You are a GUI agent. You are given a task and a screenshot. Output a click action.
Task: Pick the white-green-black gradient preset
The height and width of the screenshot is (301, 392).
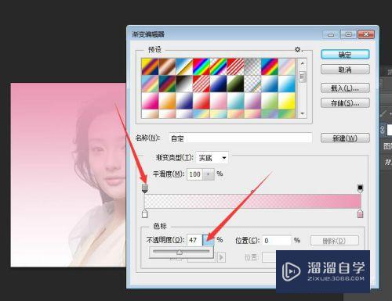pos(235,84)
